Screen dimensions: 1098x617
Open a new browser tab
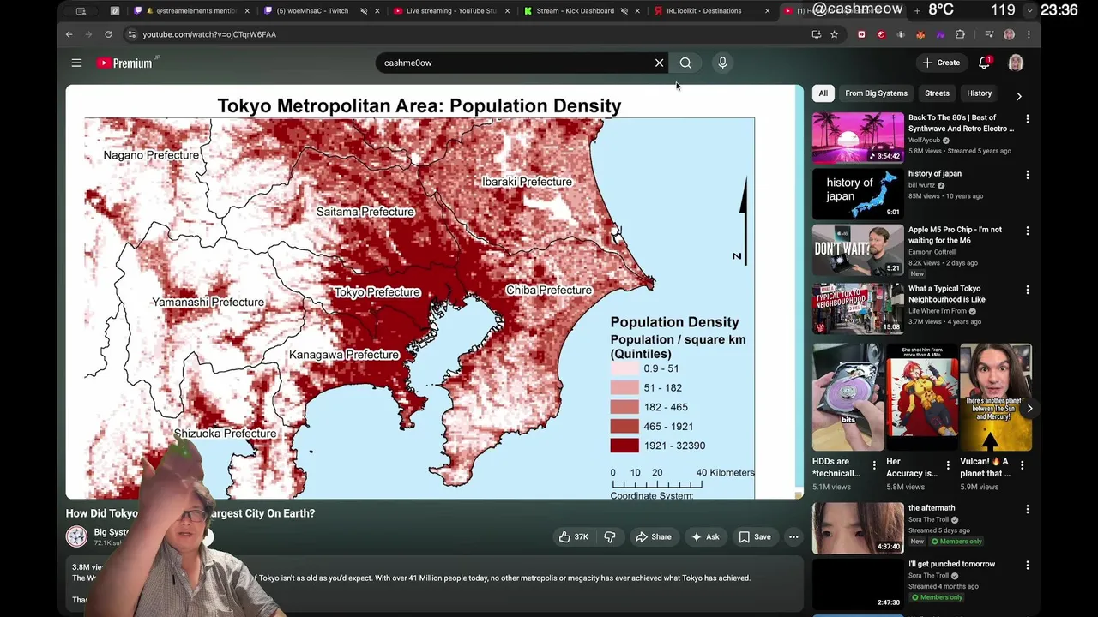point(917,10)
